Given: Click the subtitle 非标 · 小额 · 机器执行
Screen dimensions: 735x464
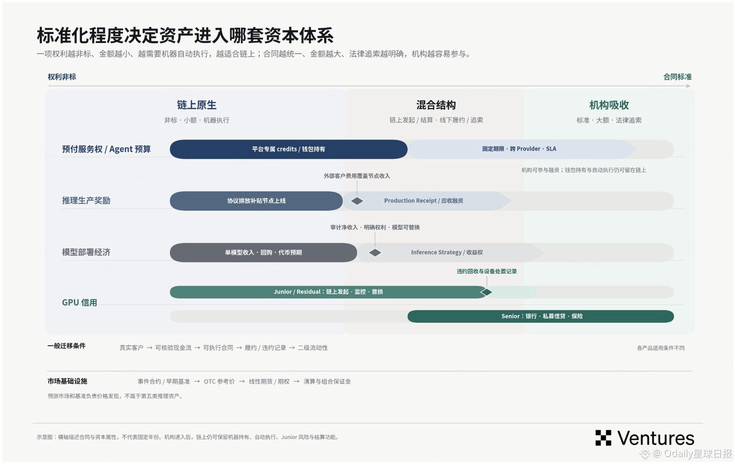Looking at the screenshot, I should [x=197, y=120].
